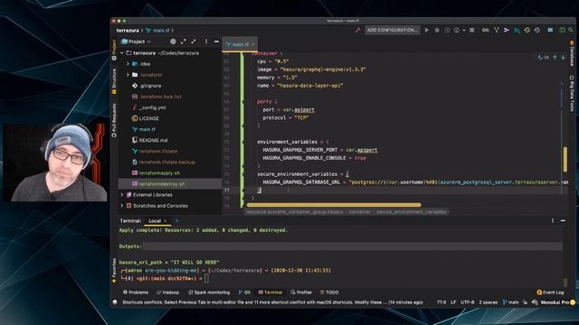This screenshot has width=579, height=325.
Task: Open the Hadoop tool window
Action: pos(168,292)
